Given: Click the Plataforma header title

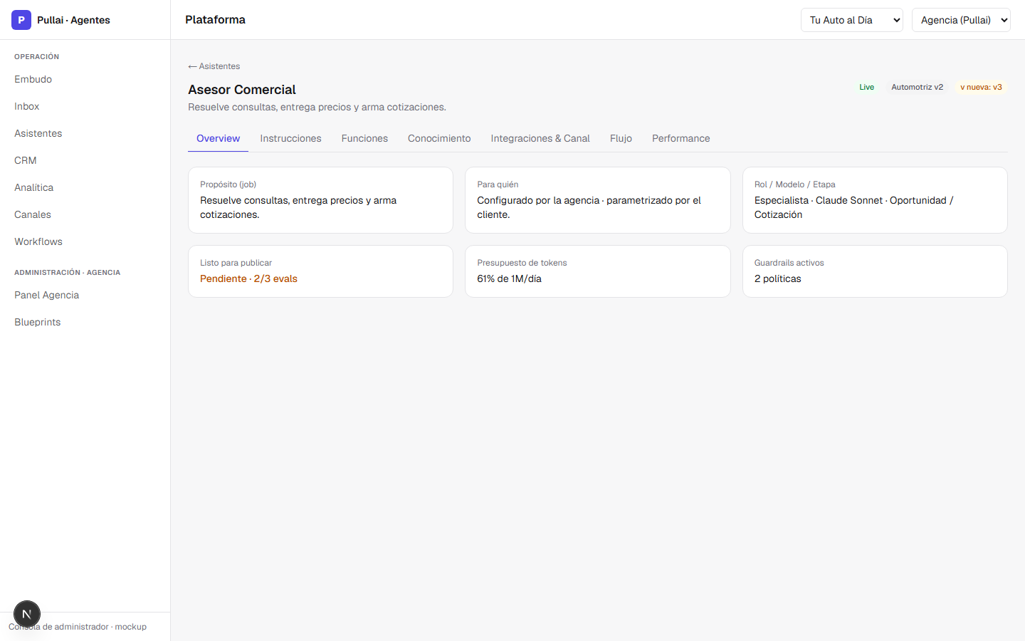Looking at the screenshot, I should point(215,20).
